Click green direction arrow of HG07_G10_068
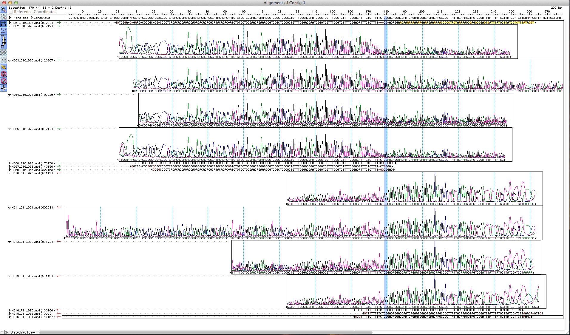Image resolution: width=570 pixels, height=335 pixels. 58,166
